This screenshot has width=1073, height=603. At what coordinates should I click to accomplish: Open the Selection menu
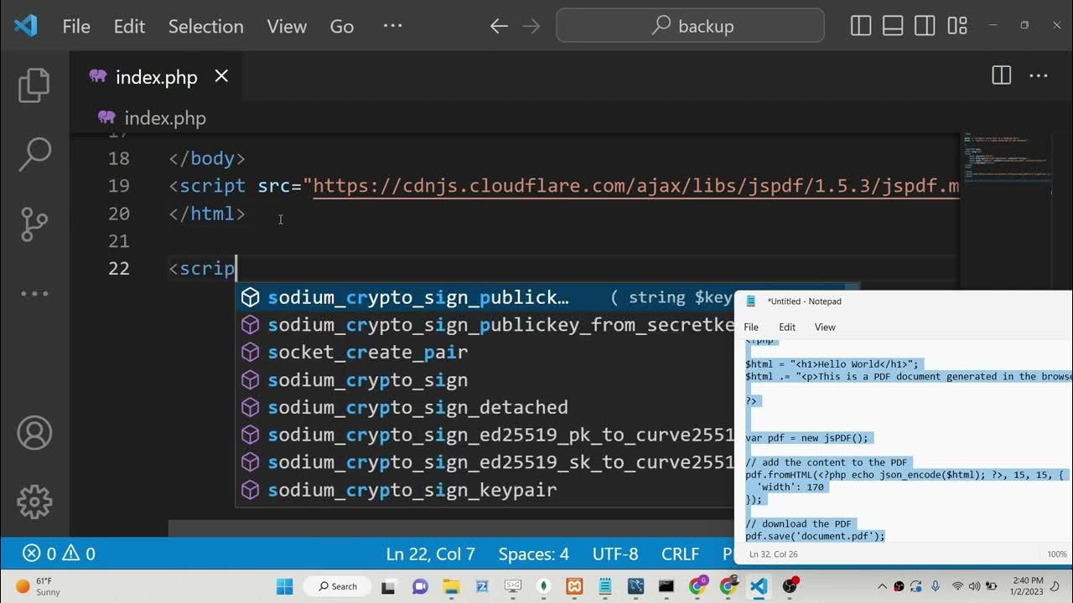205,26
